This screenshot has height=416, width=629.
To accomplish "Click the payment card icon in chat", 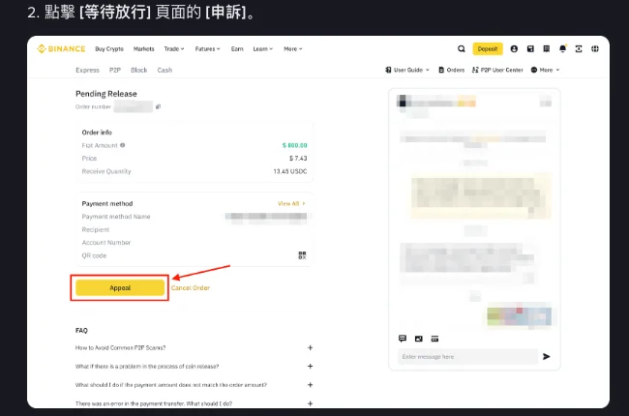I will [x=434, y=339].
